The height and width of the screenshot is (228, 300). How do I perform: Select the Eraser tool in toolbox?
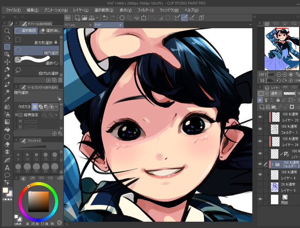coord(7,144)
